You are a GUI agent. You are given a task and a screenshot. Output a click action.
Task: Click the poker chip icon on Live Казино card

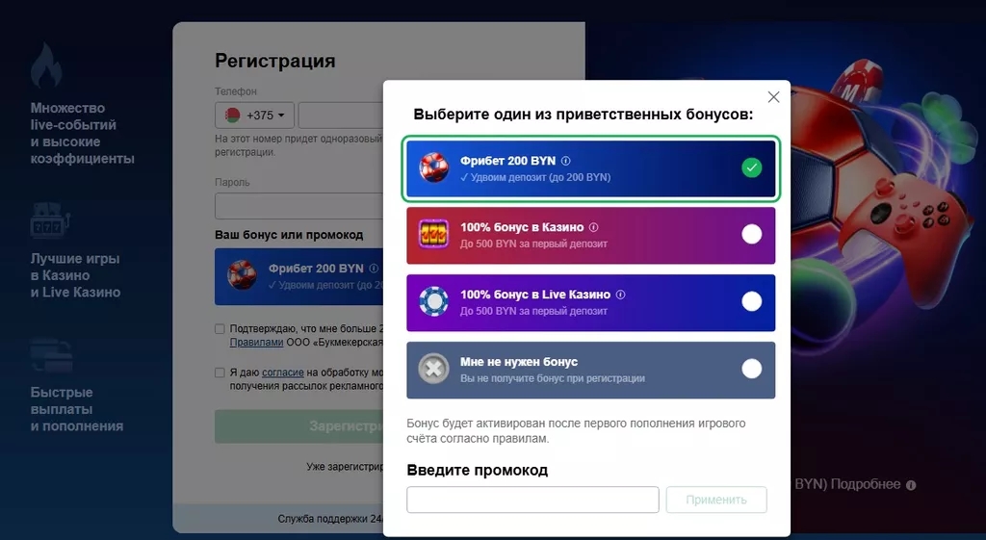coord(434,301)
